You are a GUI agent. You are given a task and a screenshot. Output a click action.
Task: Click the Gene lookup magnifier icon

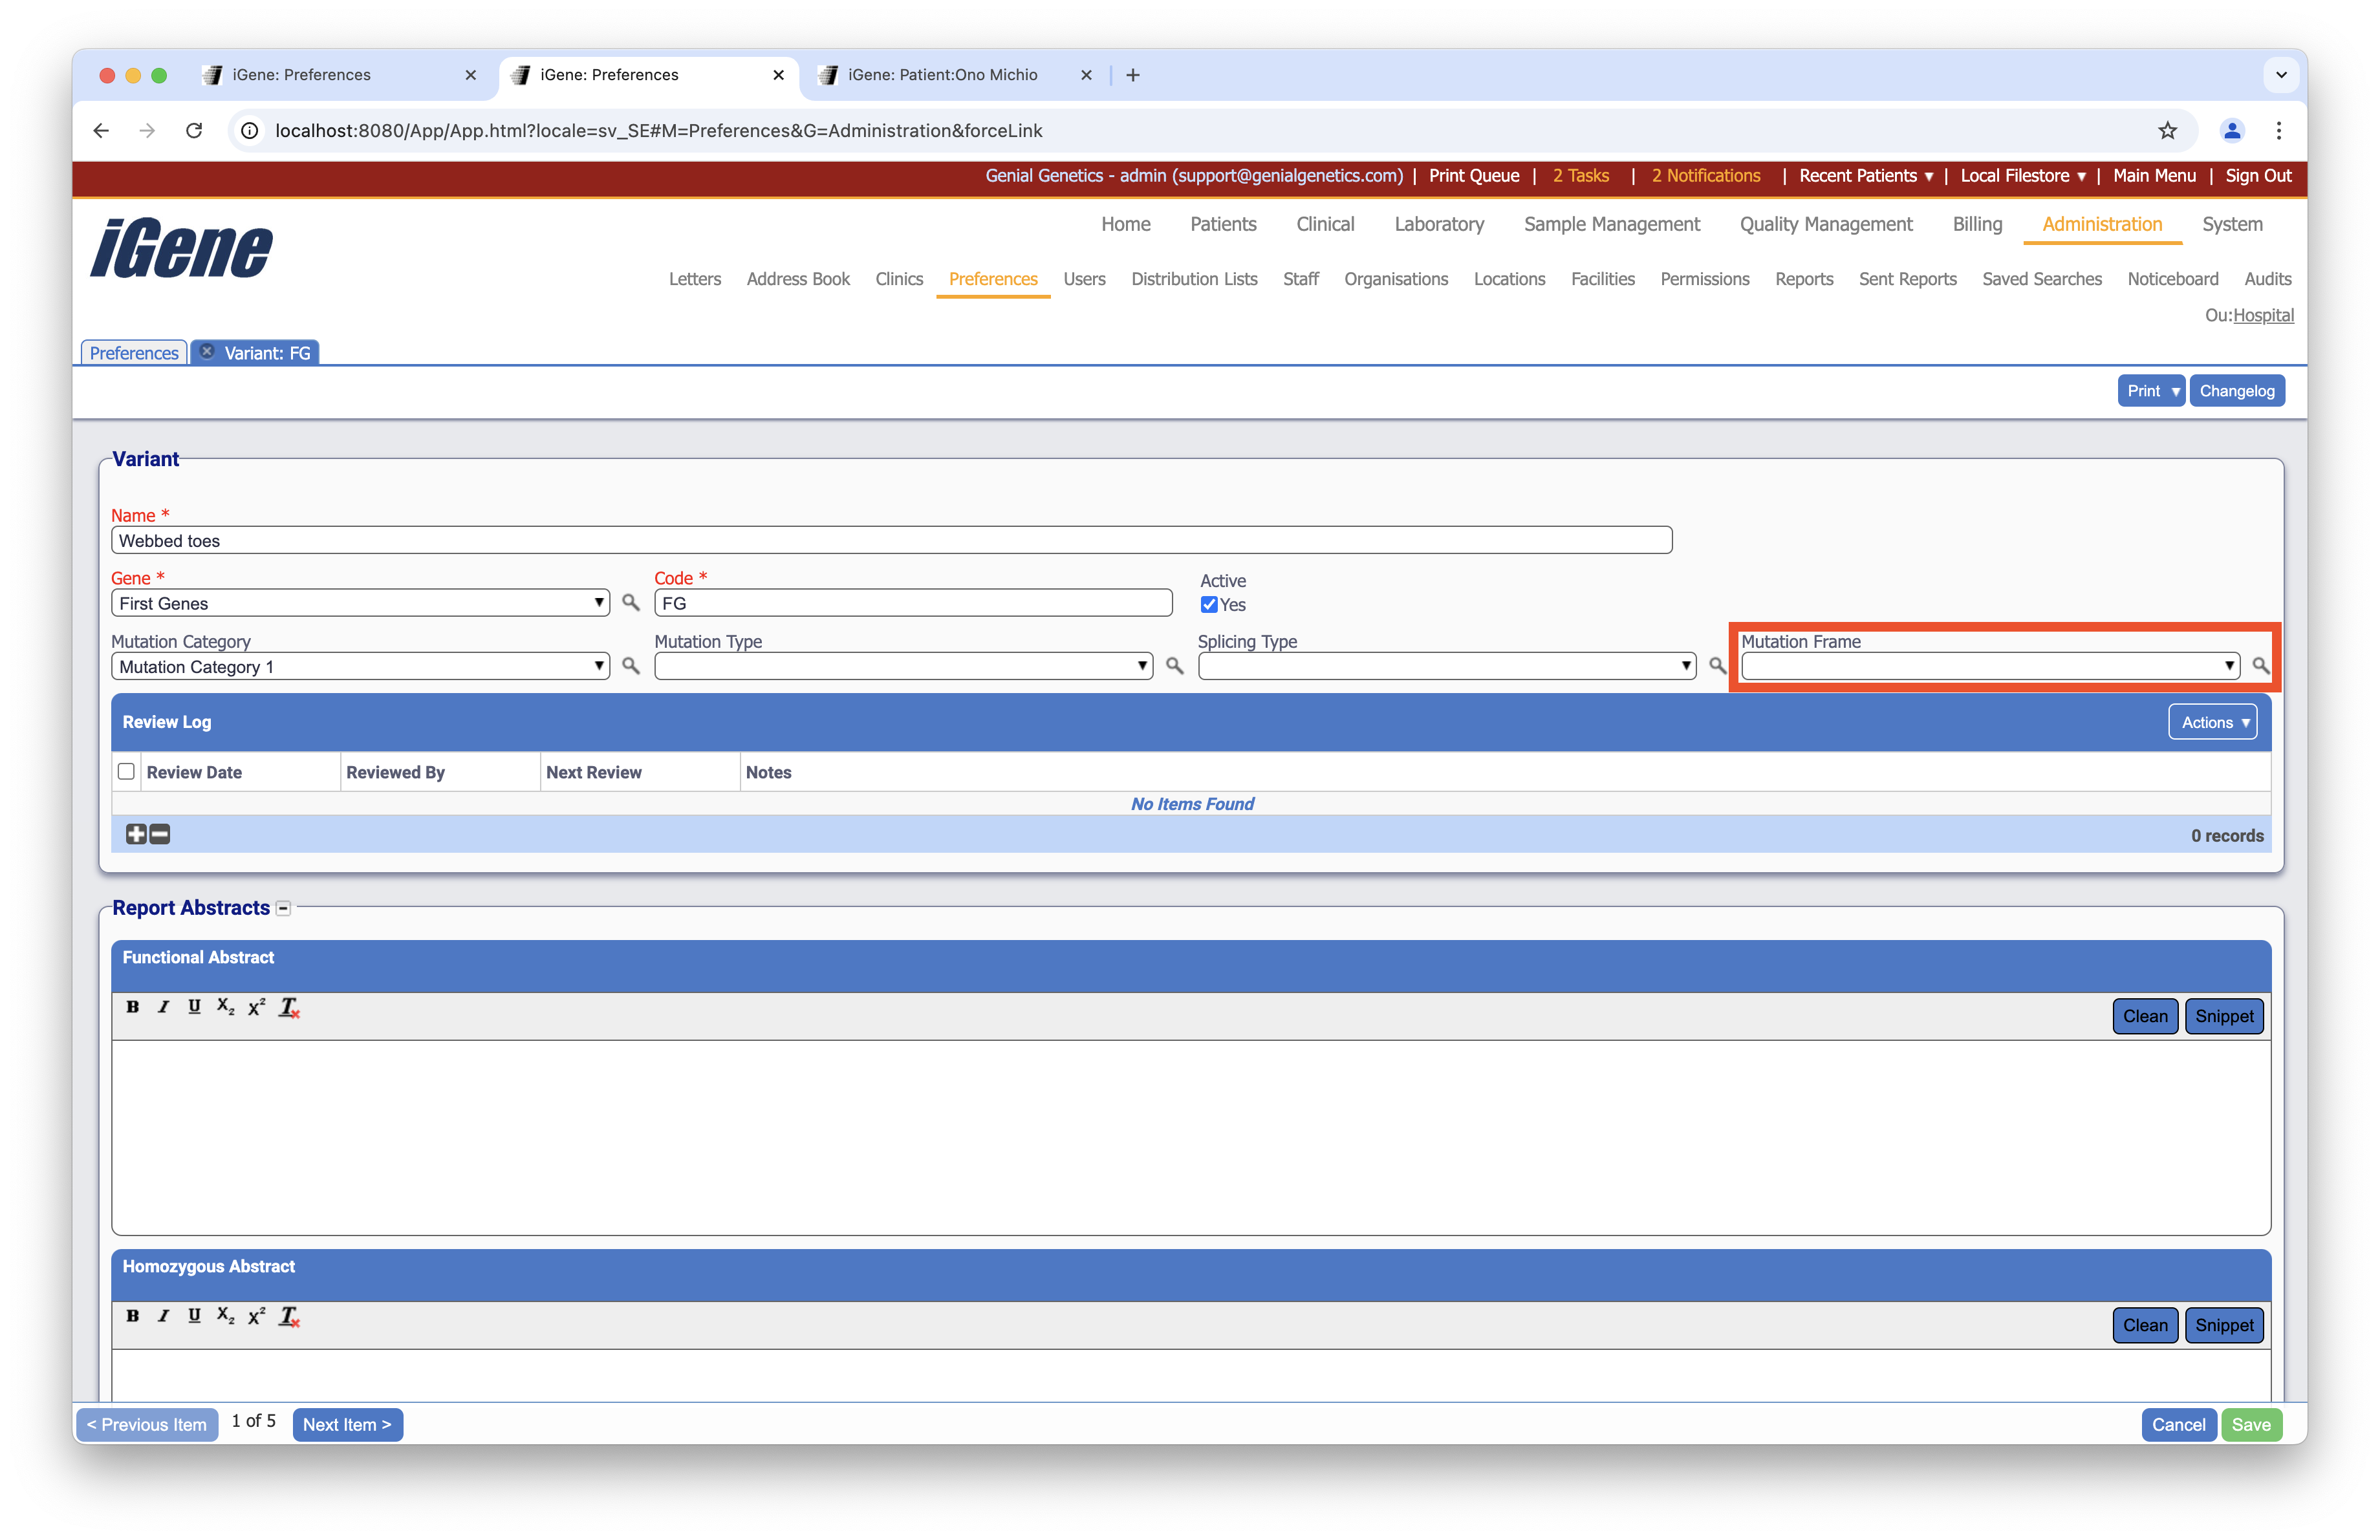coord(630,603)
